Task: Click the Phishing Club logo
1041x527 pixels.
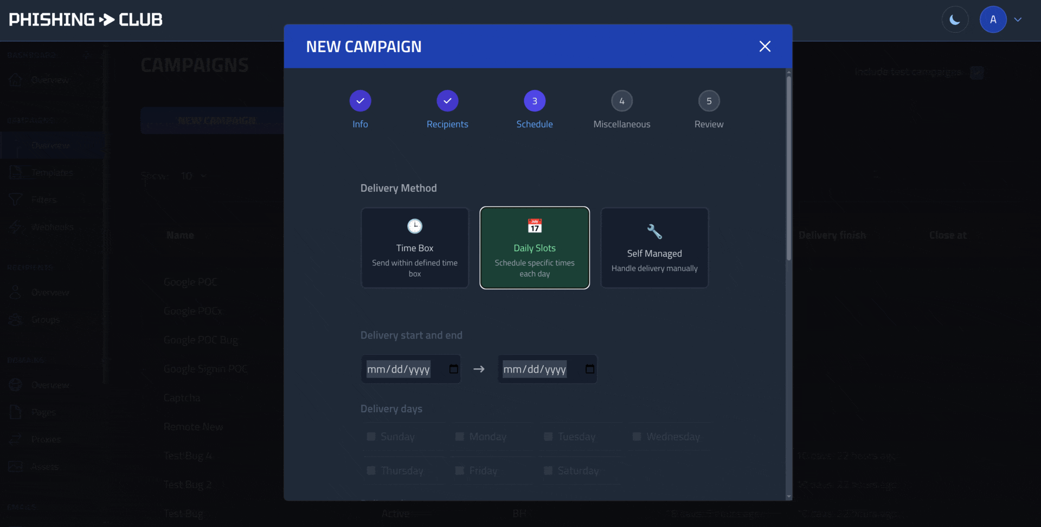Action: [86, 20]
